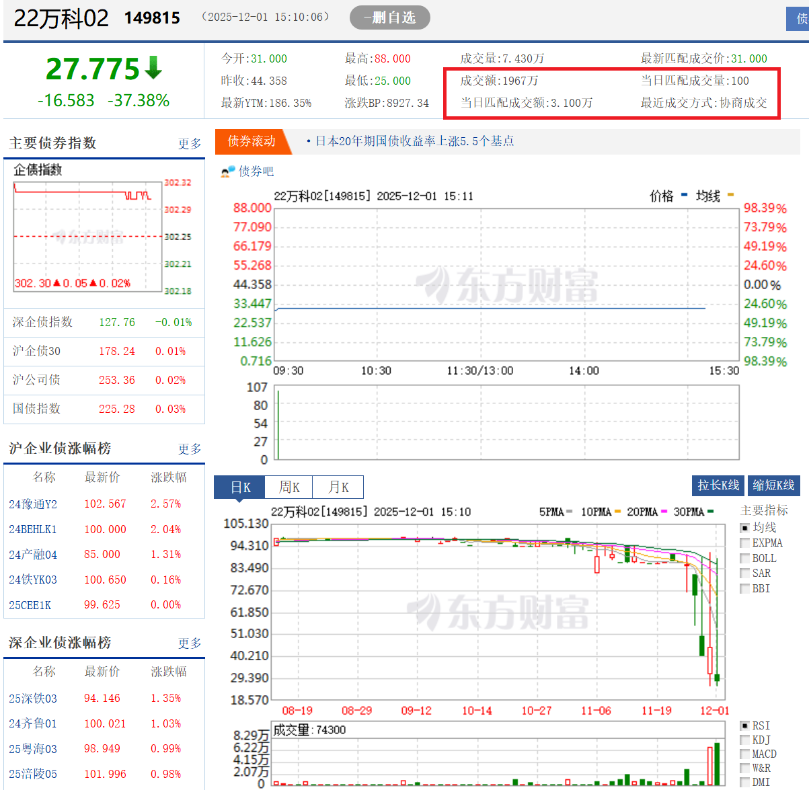809x790 pixels.
Task: Click the 企债指数 heading
Action: [38, 170]
